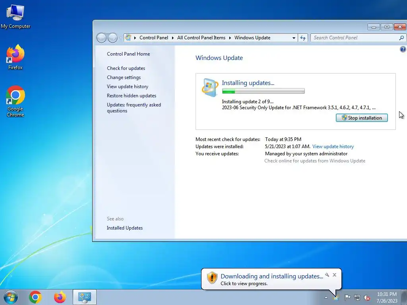
Task: Open notification balloon settings wrench icon
Action: 327,275
